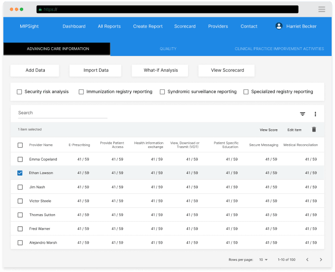Screen dimensions: 335x272
Task: Go to previous page arrow
Action: [x=307, y=259]
